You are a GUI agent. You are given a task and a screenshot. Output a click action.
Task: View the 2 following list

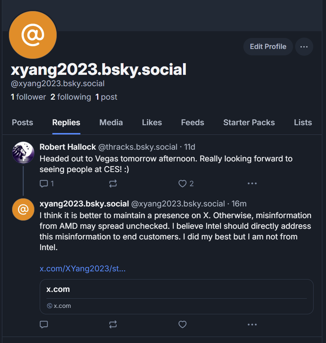[71, 97]
